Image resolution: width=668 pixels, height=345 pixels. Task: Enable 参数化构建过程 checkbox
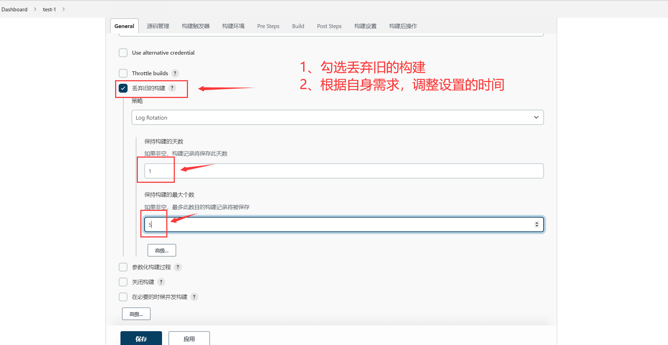123,267
